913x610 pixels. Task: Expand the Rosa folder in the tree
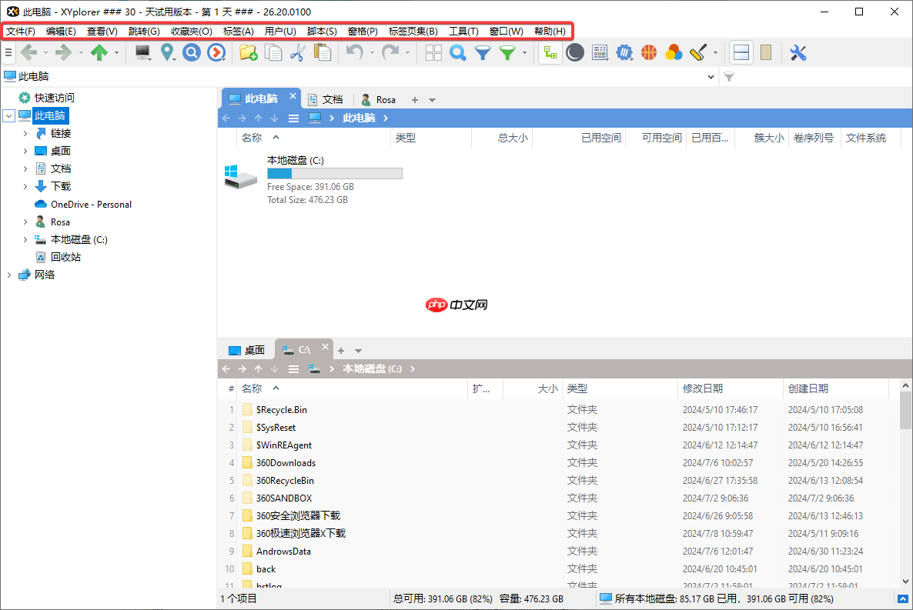click(x=25, y=222)
